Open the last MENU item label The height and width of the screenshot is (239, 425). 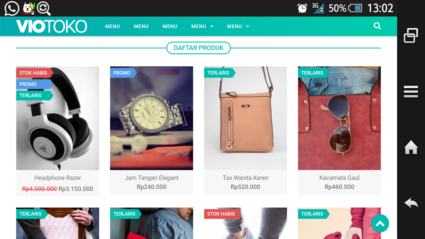(235, 26)
